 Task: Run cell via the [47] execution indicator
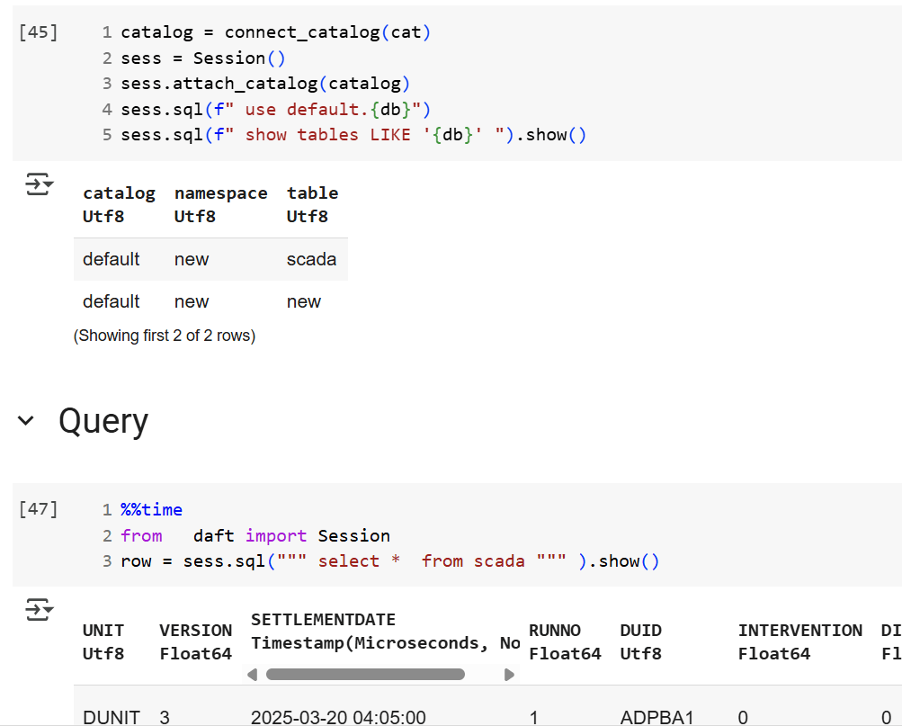pyautogui.click(x=38, y=509)
